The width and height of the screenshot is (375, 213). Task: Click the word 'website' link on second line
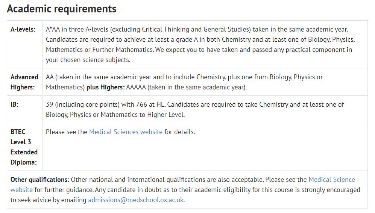(x=21, y=190)
